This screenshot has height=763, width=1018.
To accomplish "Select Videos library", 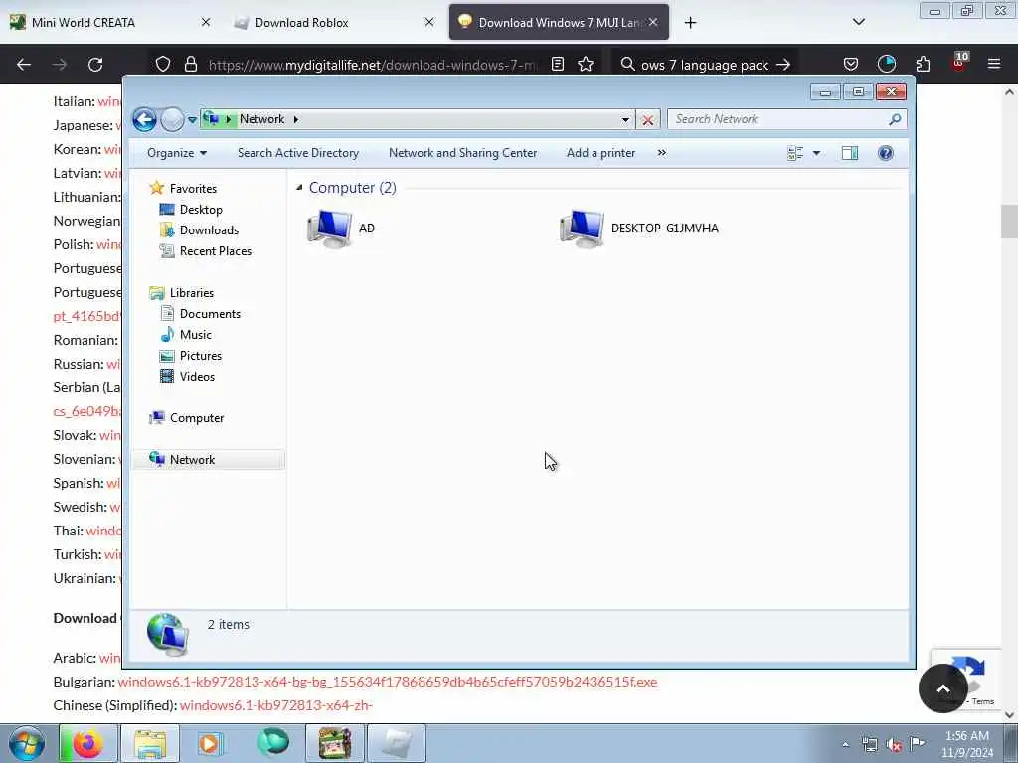I will coord(197,377).
